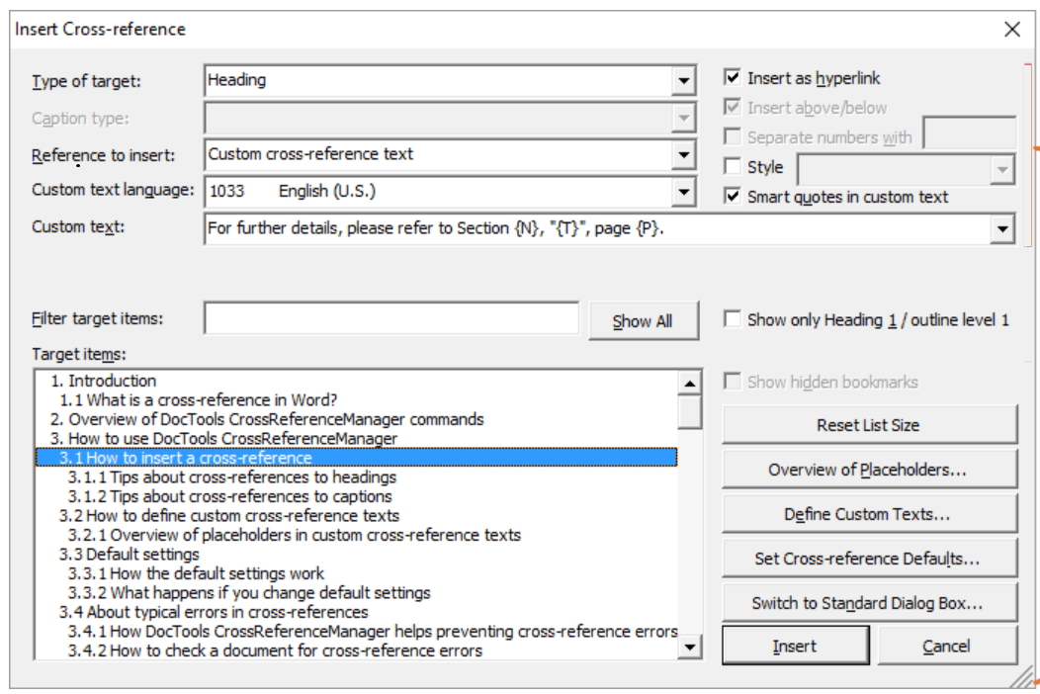Open the Style dropdown list
The height and width of the screenshot is (694, 1040).
pos(1002,170)
